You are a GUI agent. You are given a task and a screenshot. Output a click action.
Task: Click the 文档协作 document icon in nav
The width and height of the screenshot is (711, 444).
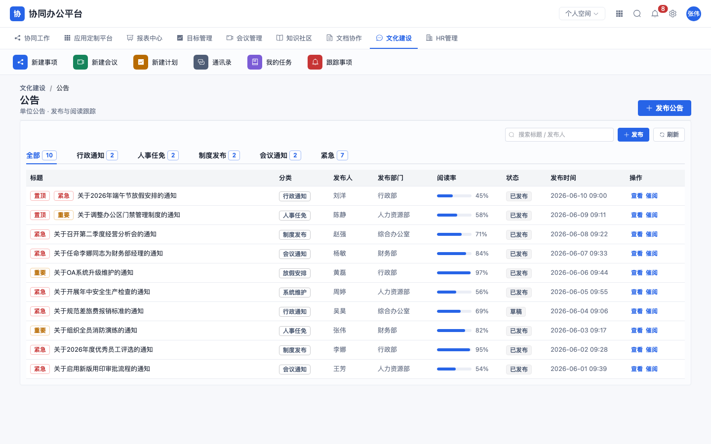pyautogui.click(x=330, y=38)
